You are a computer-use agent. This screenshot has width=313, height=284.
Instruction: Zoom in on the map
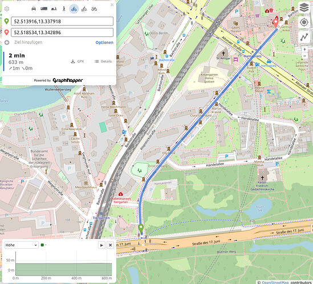pyautogui.click(x=304, y=49)
